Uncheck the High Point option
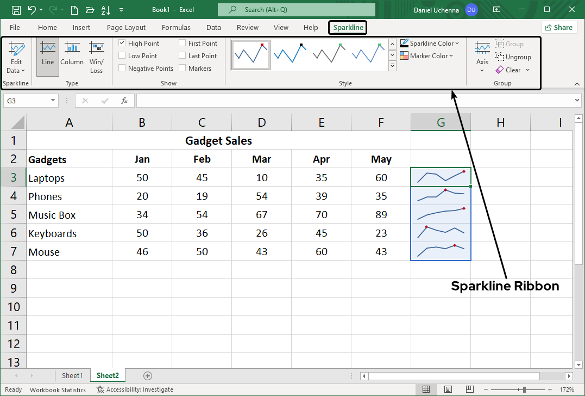 click(122, 42)
